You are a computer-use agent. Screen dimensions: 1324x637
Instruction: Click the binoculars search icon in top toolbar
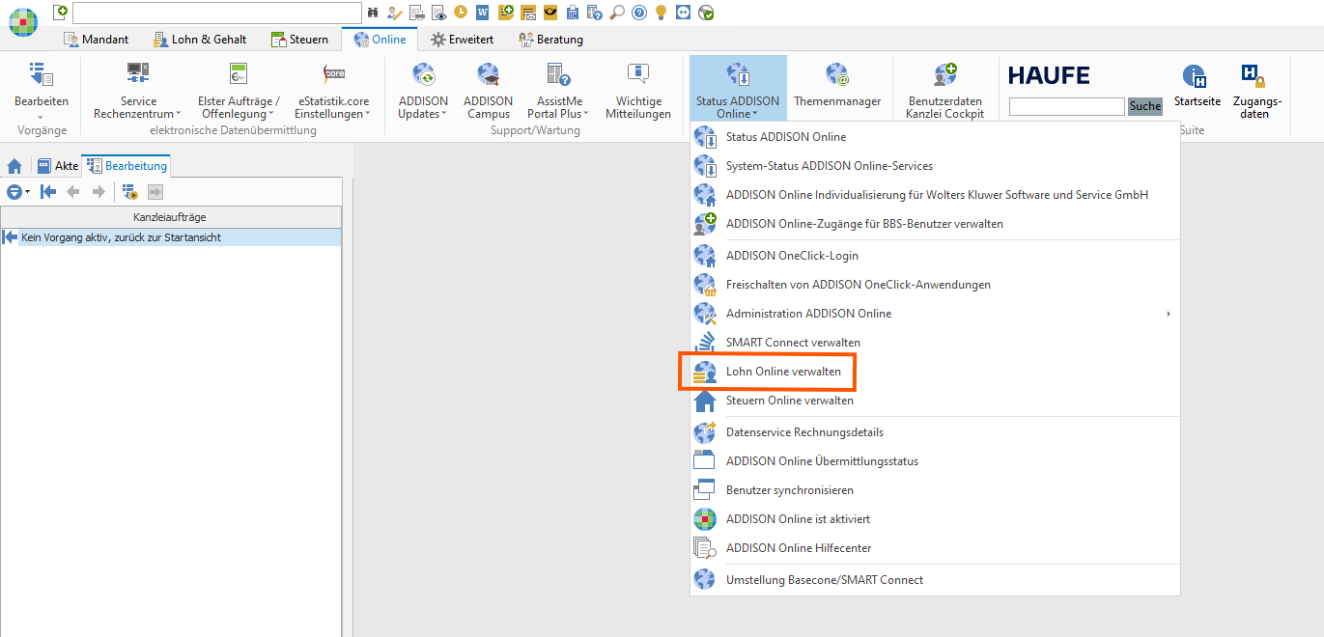(x=373, y=13)
